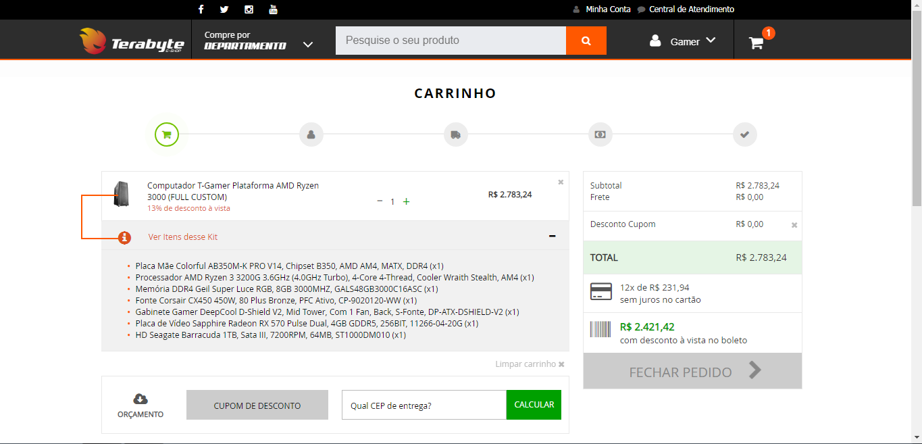
Task: Click the TOTAL R$ 2.783,24 amount
Action: pos(761,257)
